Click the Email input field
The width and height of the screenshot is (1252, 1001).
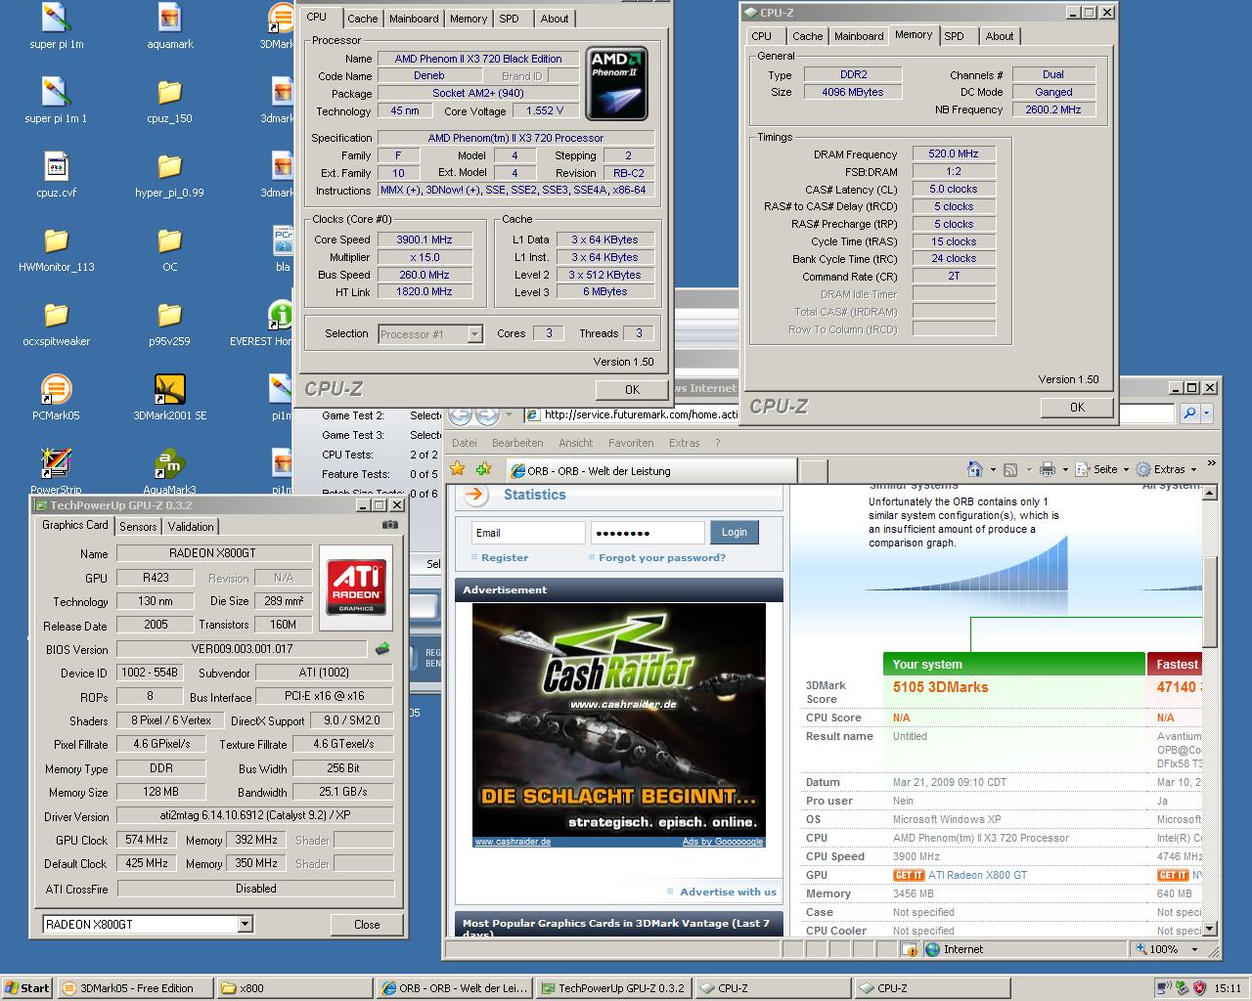[528, 533]
